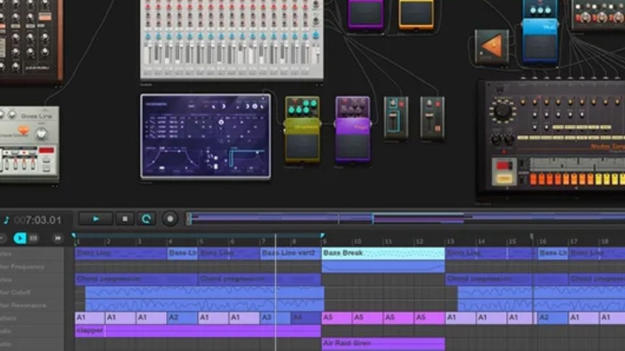The image size is (625, 351).
Task: Click the music note icon beside the time display
Action: 6,220
